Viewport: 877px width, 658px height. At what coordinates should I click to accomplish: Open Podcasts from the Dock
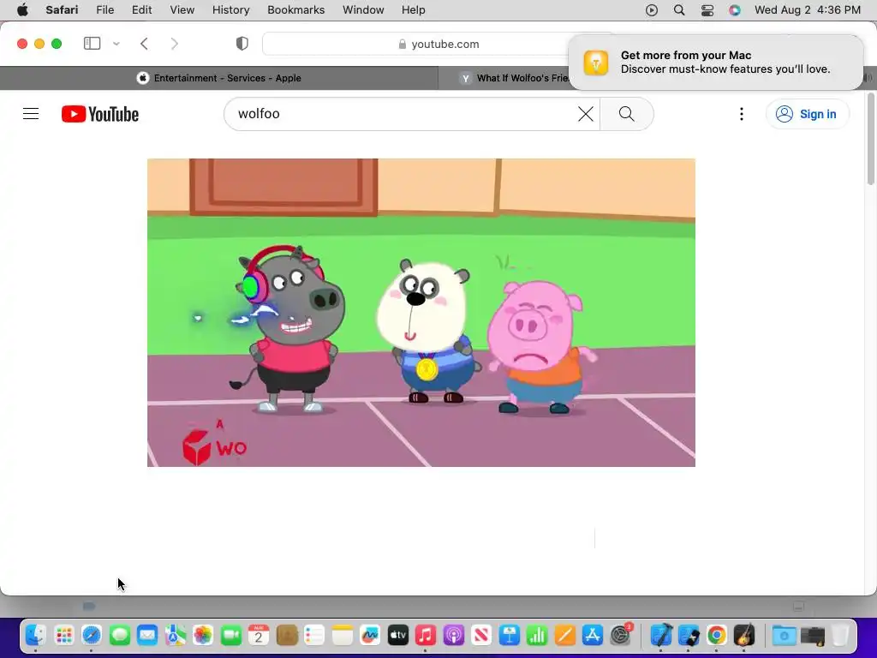pyautogui.click(x=454, y=635)
